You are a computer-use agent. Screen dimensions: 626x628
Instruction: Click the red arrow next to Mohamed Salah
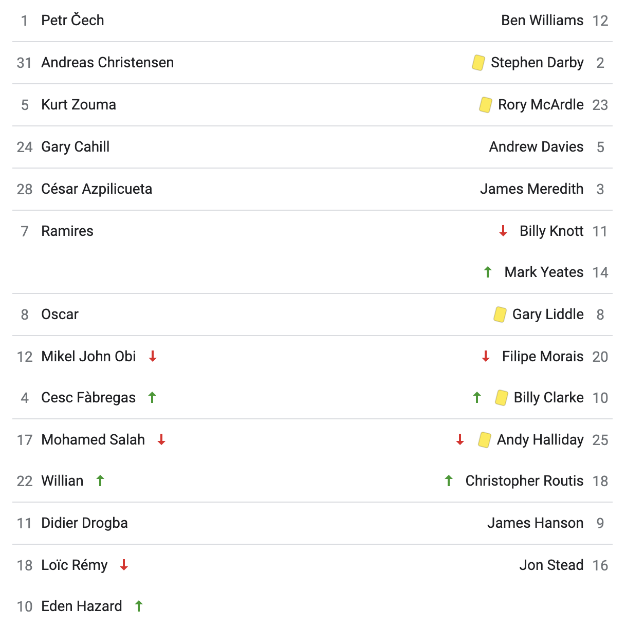[161, 439]
